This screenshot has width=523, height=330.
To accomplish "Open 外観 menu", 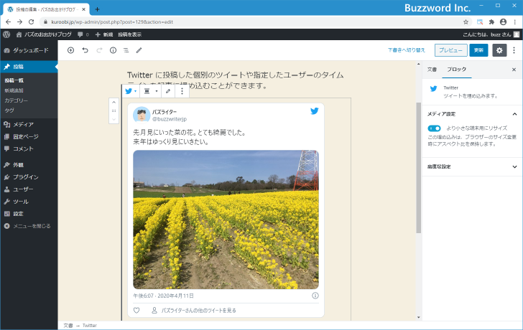I will pyautogui.click(x=29, y=165).
